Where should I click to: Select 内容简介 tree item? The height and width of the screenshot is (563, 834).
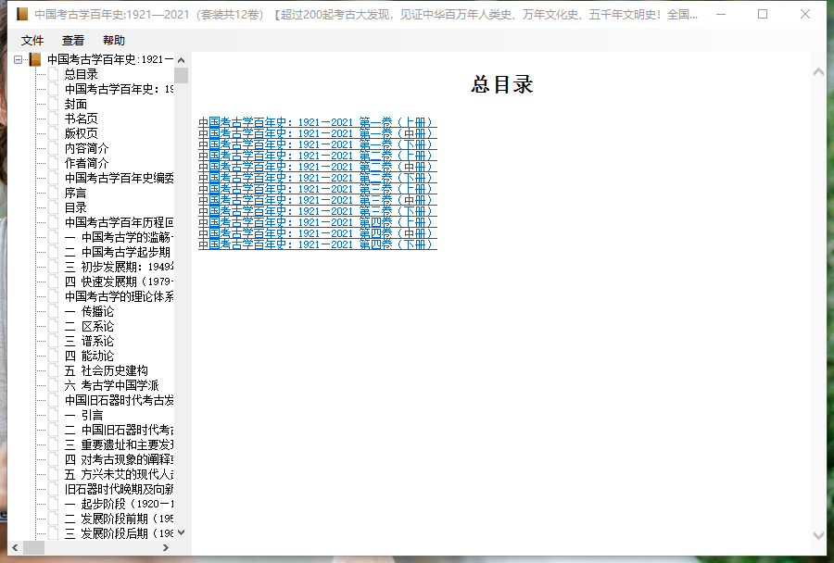point(87,148)
